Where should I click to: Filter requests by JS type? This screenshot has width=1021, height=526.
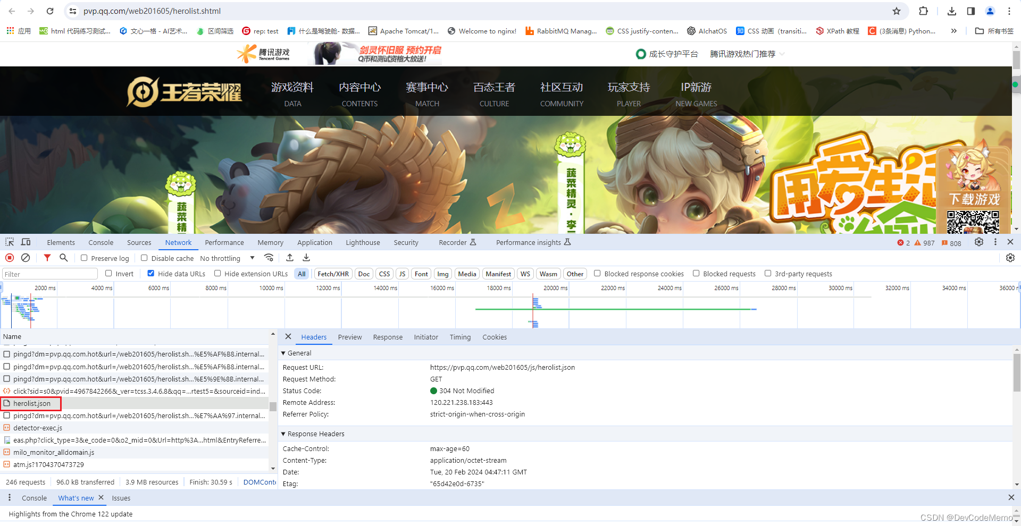click(403, 274)
